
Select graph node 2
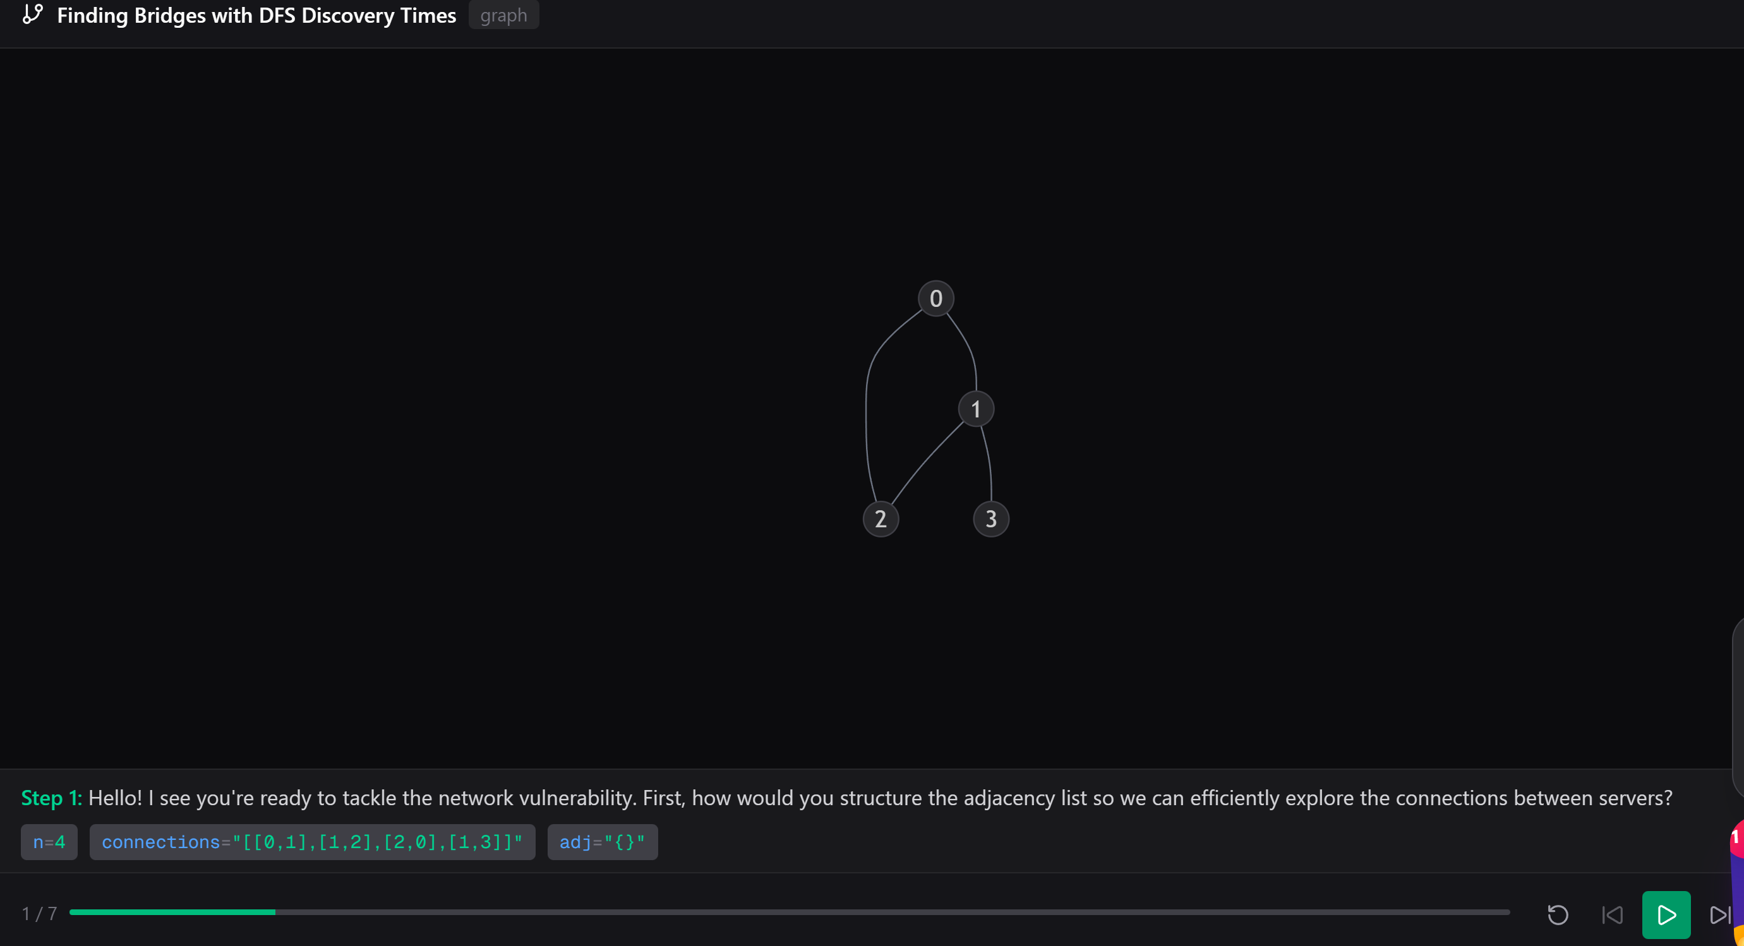coord(880,519)
